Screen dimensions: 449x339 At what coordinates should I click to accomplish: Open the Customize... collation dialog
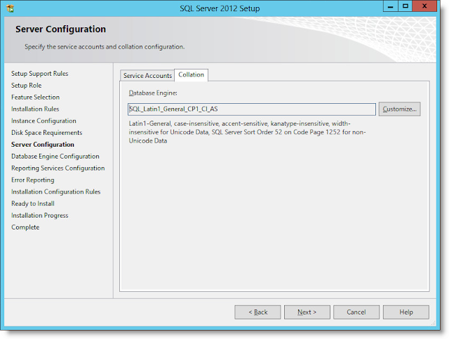[399, 109]
